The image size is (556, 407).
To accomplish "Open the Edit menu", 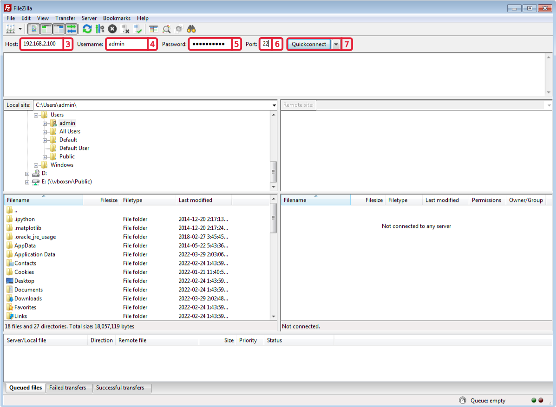I will pos(26,18).
